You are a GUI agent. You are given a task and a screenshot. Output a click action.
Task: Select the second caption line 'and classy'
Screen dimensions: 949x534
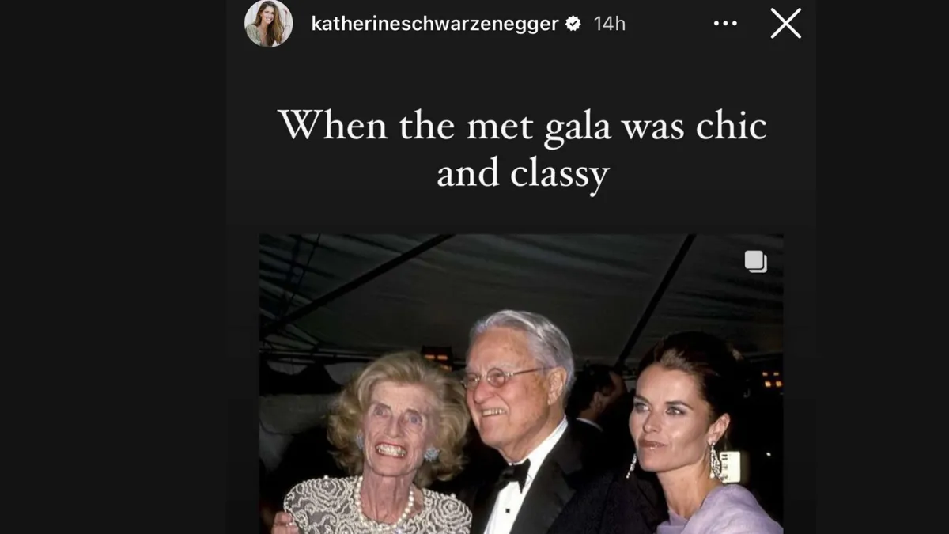[522, 173]
